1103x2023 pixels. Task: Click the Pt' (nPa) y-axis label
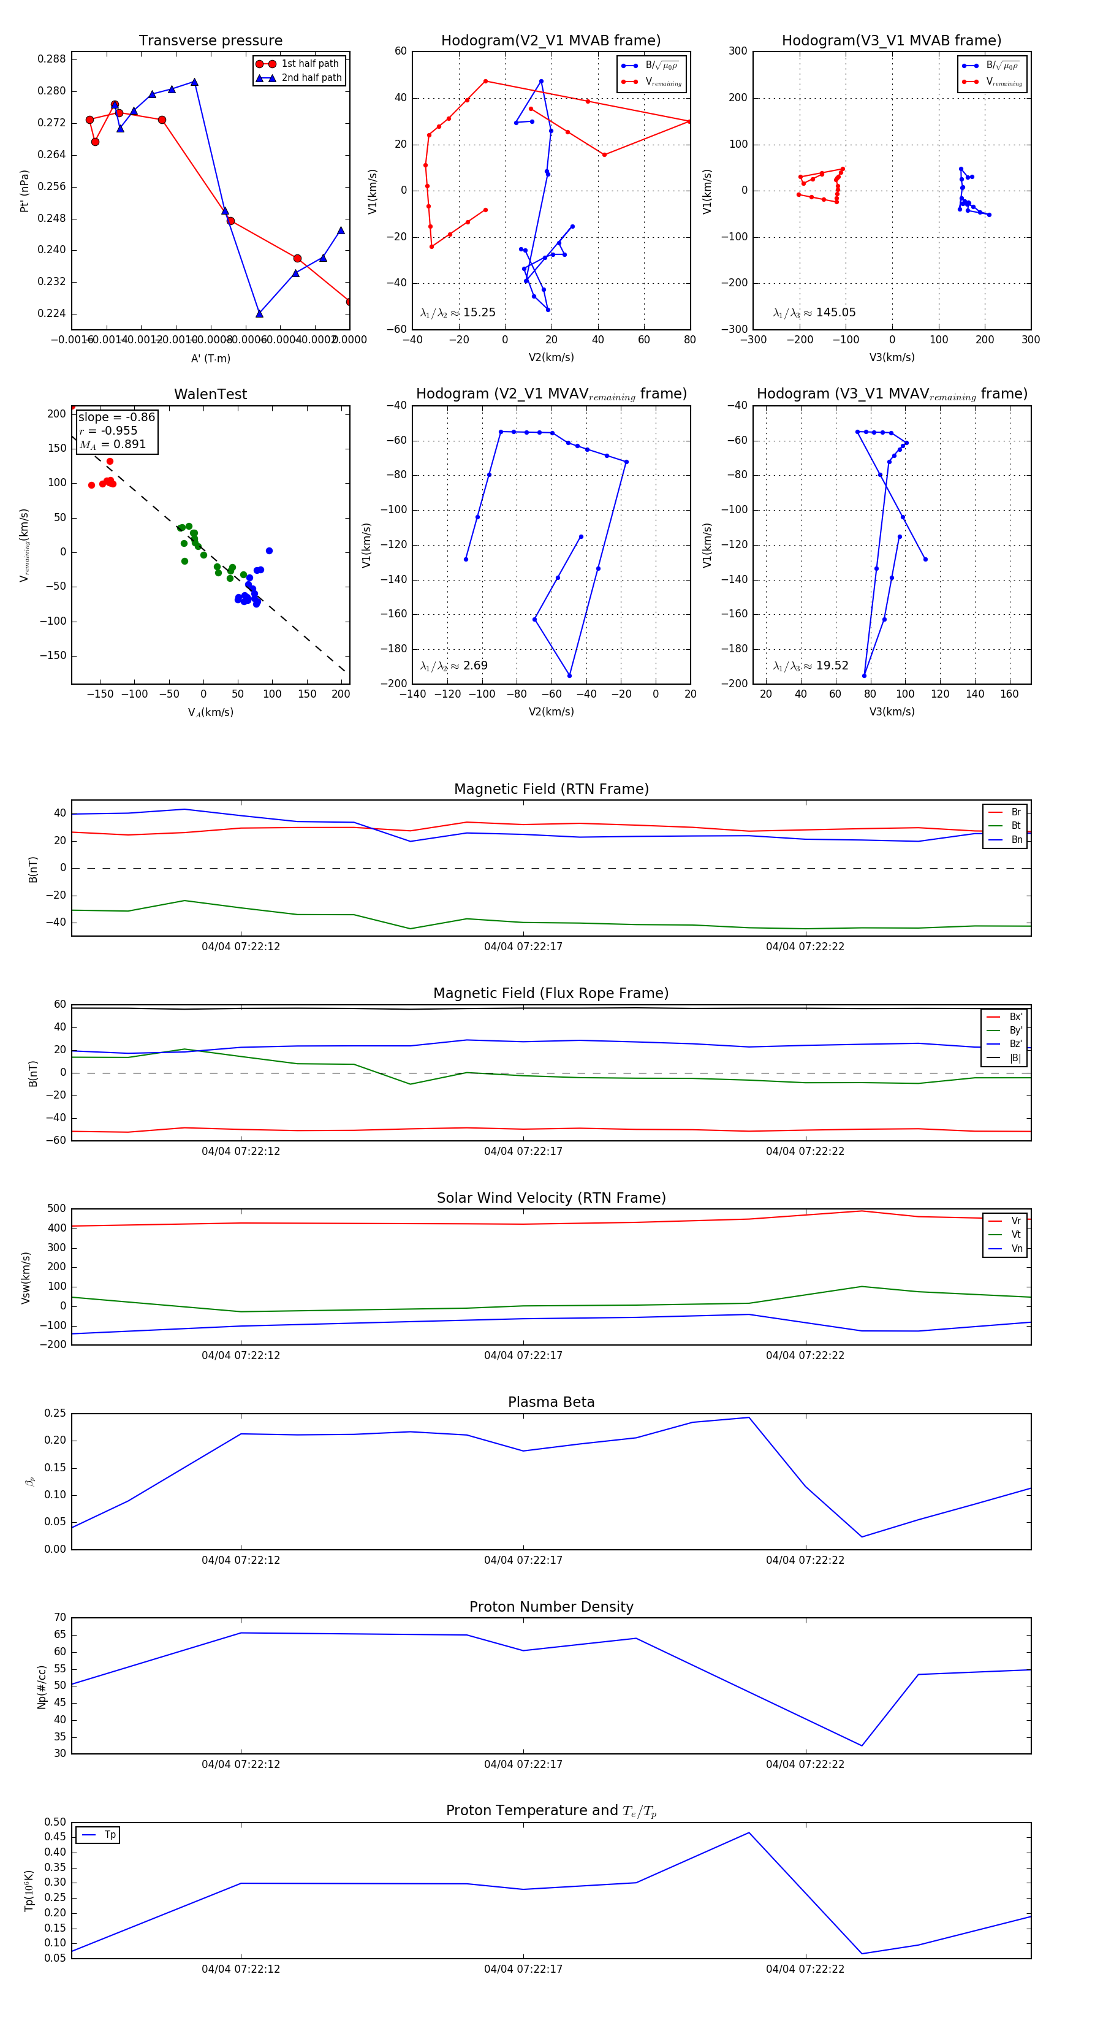(25, 191)
